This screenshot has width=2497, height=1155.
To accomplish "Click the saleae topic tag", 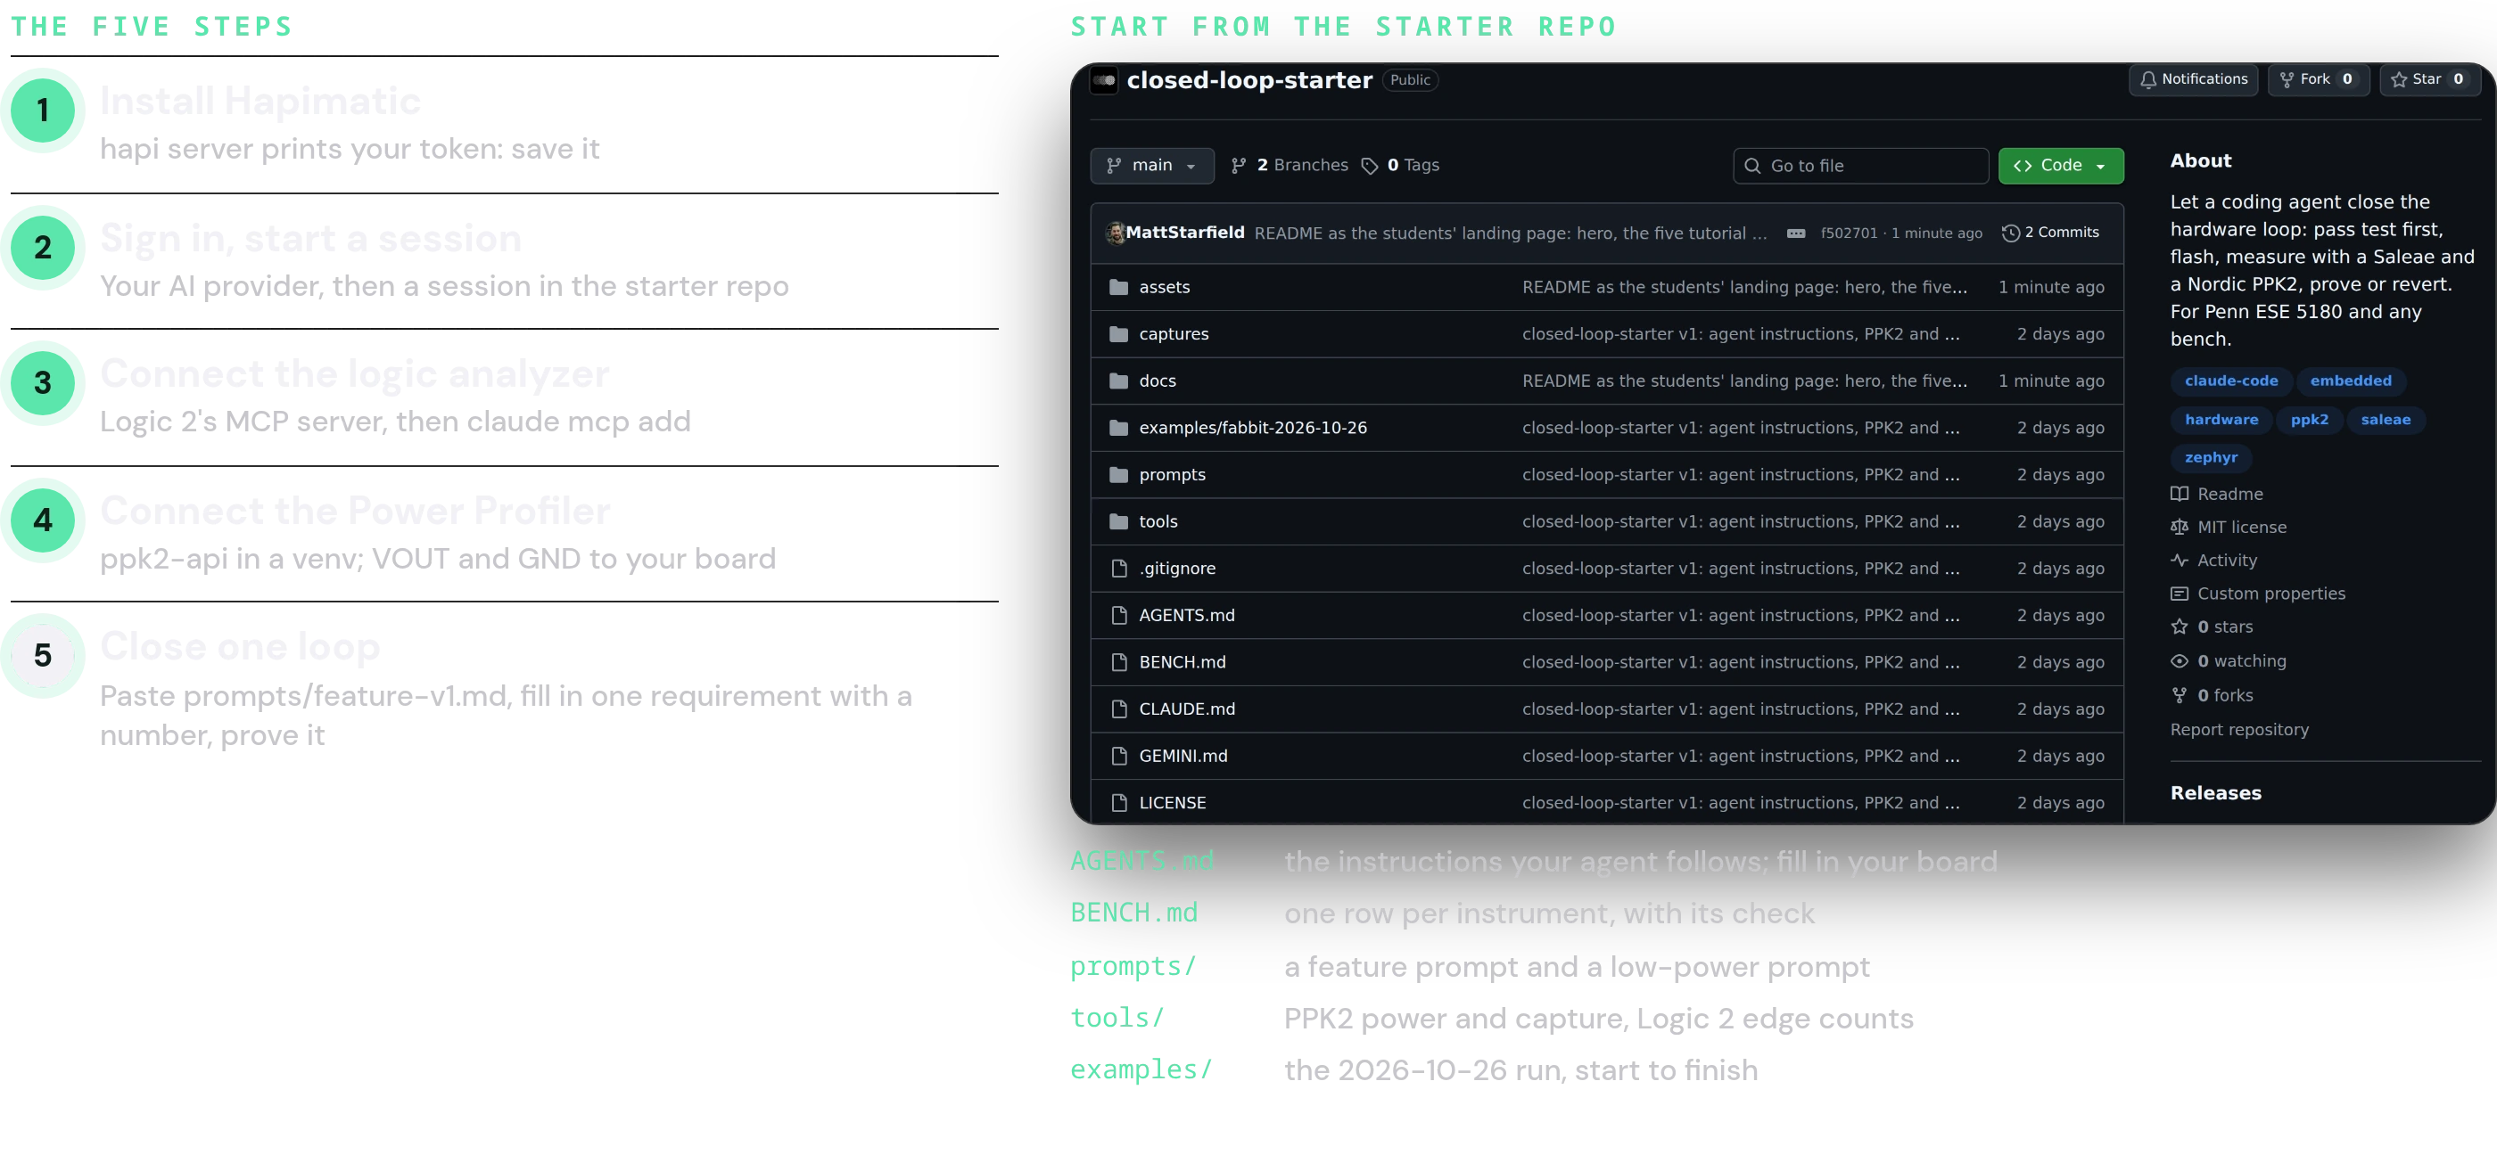I will point(2385,420).
